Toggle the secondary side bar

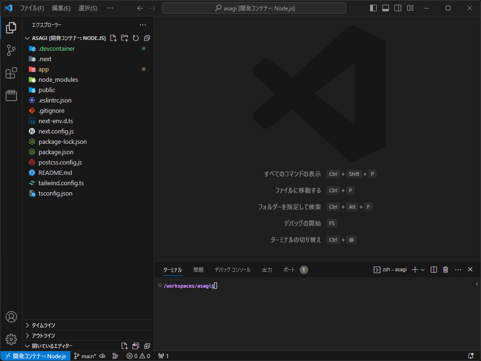[398, 8]
